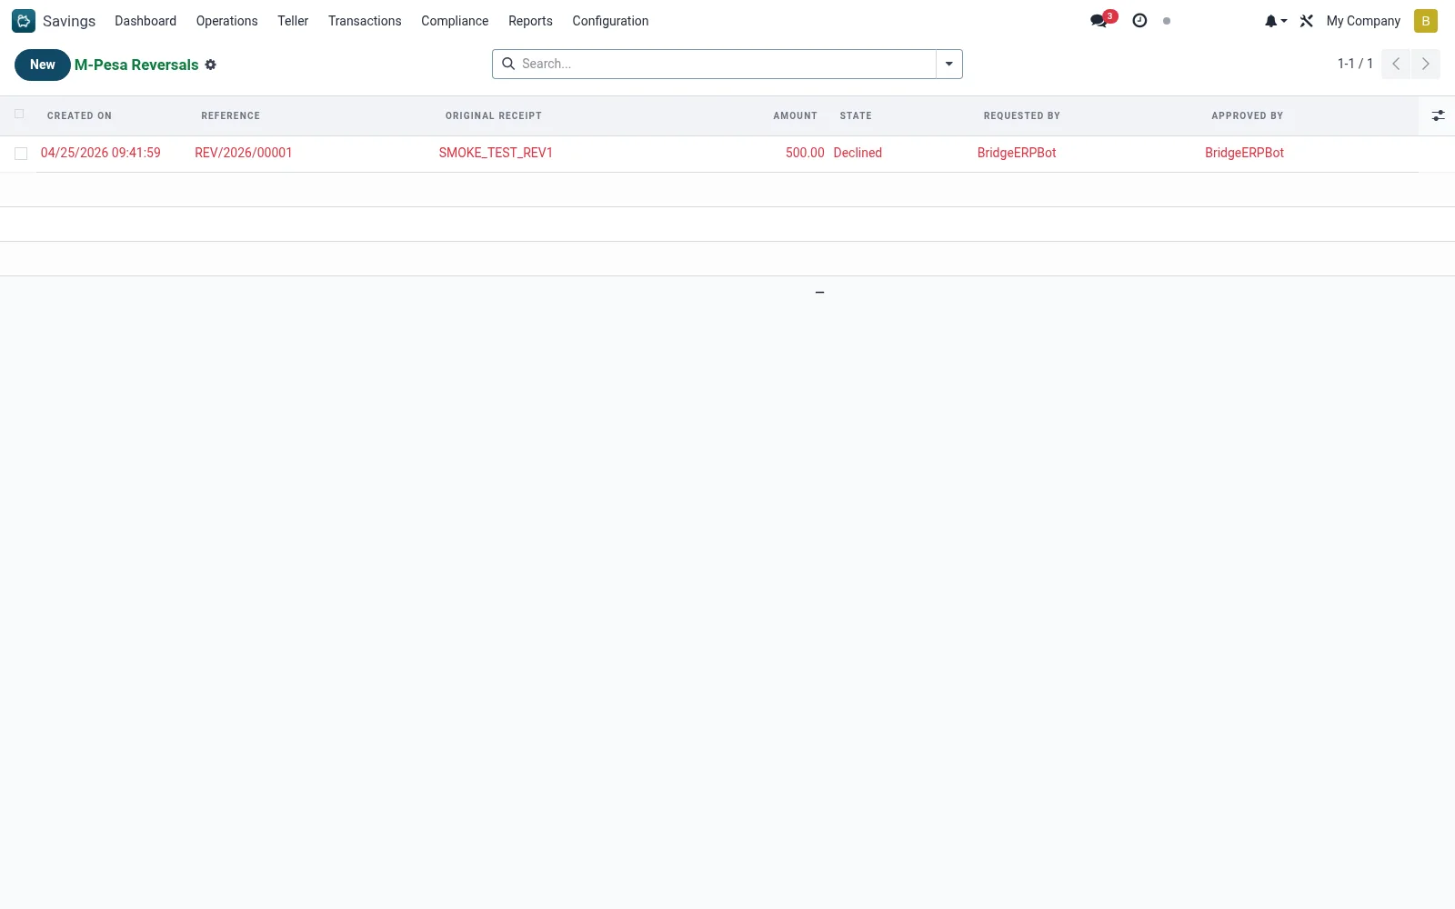Click the search magnifier icon

[508, 64]
